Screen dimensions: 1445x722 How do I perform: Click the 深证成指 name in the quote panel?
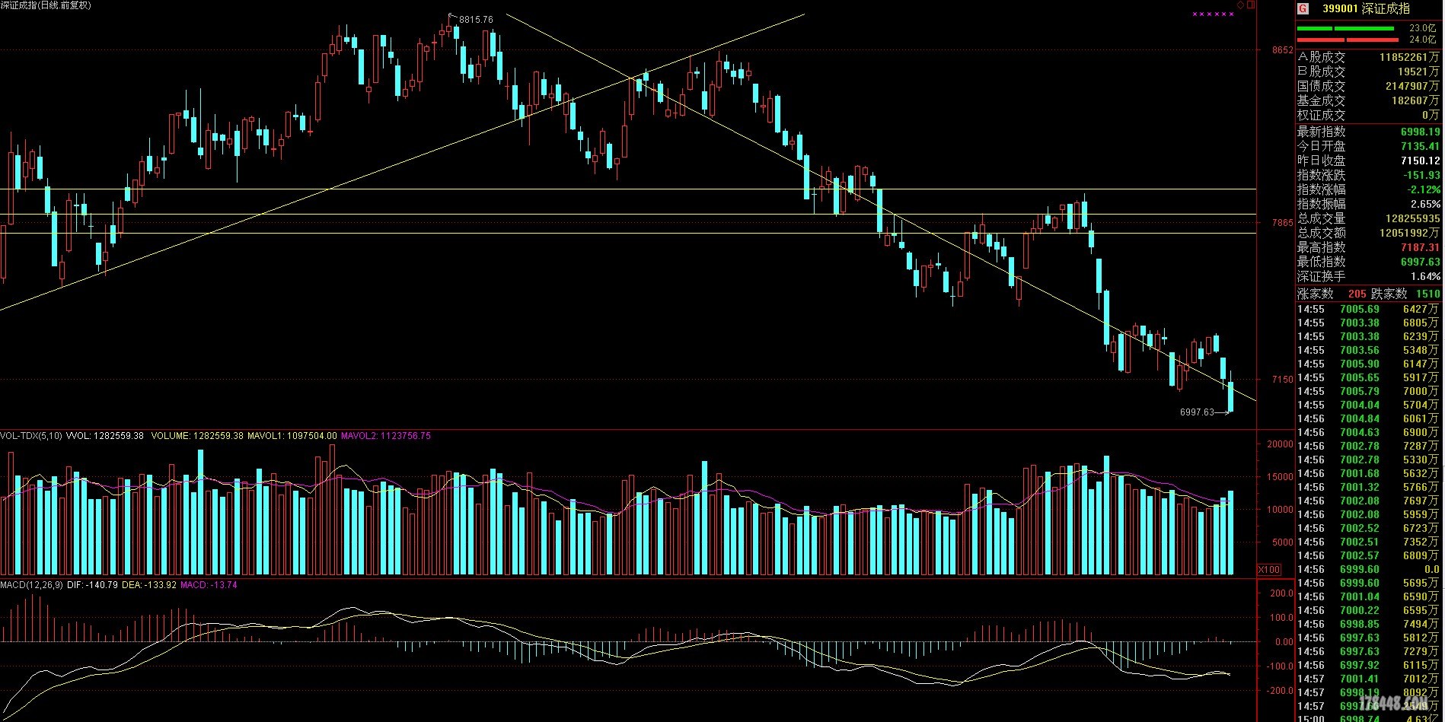click(x=1386, y=8)
